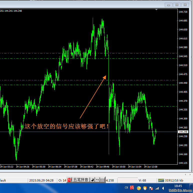
Task: Switch input mode via 五笔拼音 button
Action: point(81,180)
